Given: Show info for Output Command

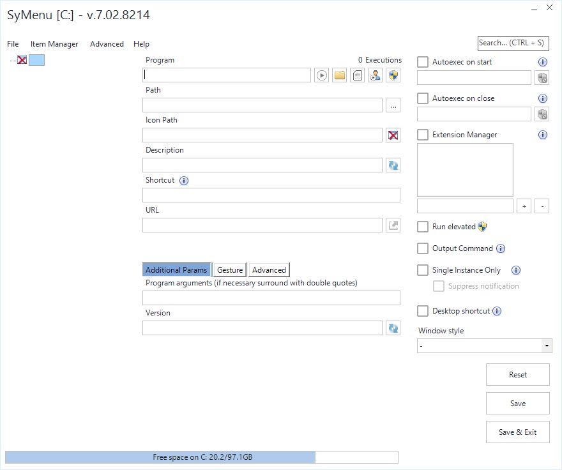Looking at the screenshot, I should tap(501, 248).
